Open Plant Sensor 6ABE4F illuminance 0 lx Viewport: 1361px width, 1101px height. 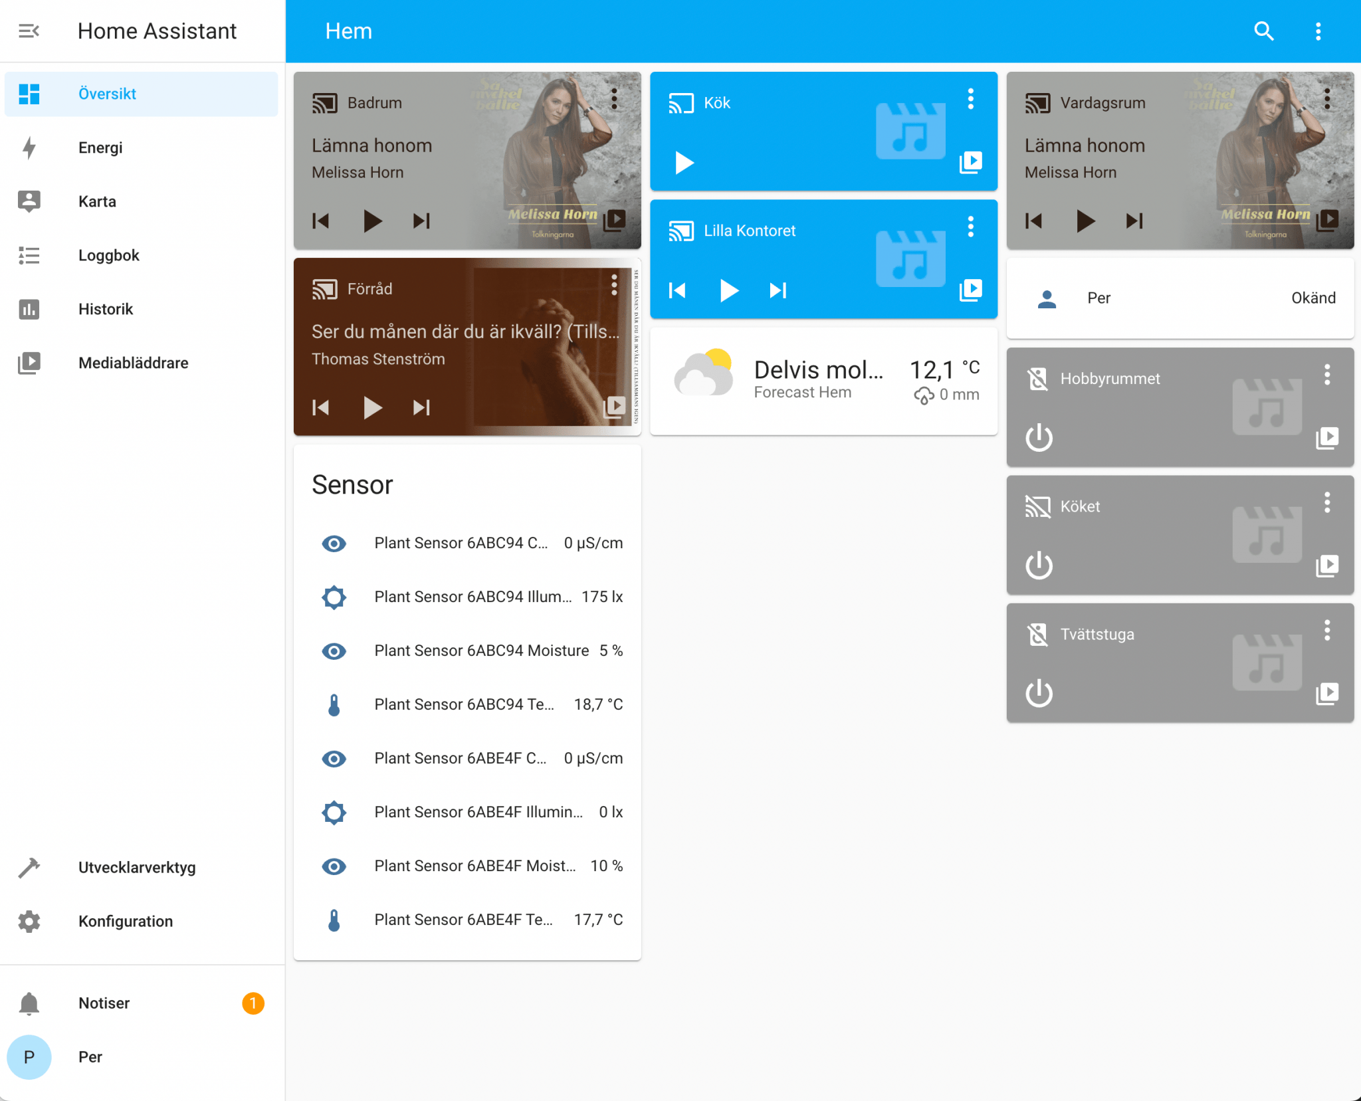[467, 812]
